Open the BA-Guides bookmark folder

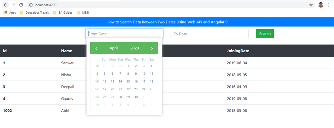click(63, 13)
